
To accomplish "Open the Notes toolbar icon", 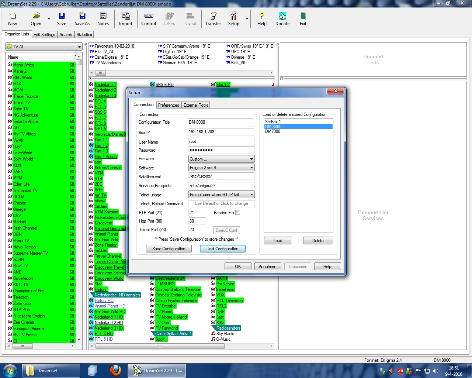I will tap(103, 19).
